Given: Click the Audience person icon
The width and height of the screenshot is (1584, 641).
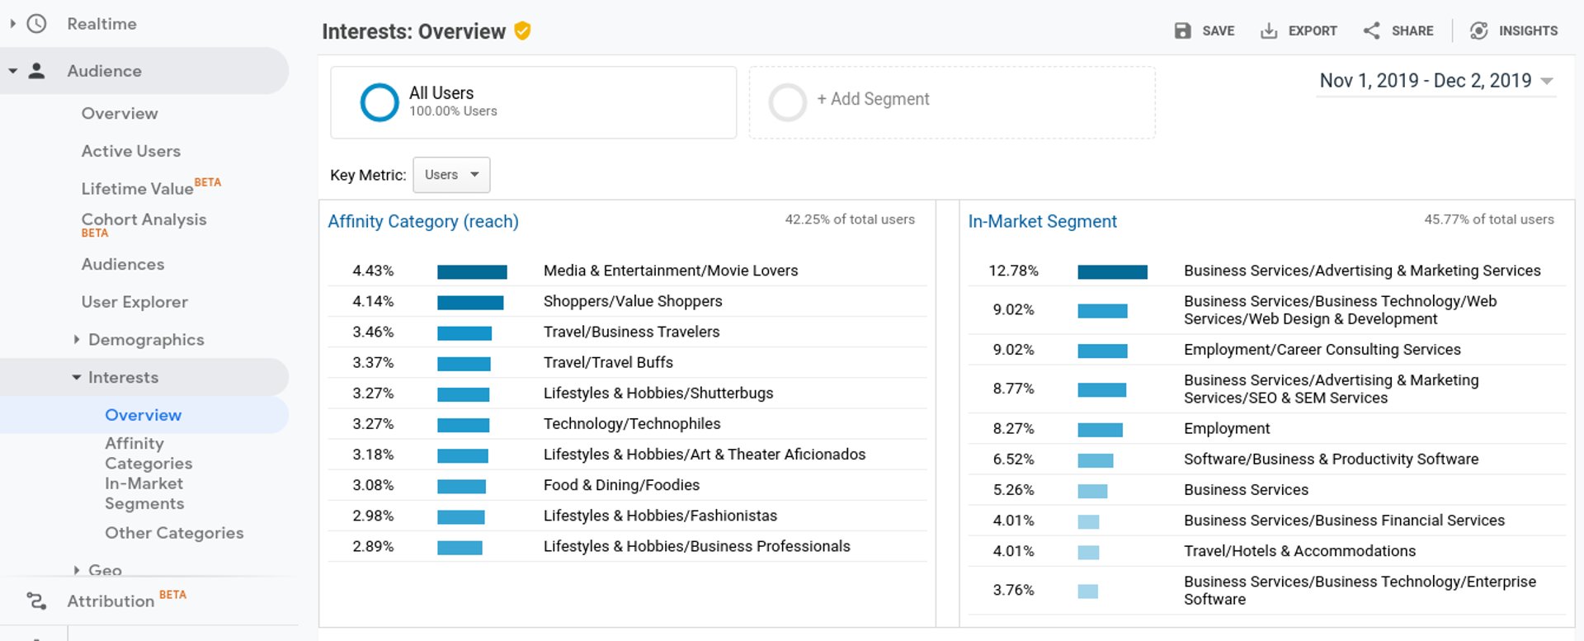Looking at the screenshot, I should (36, 71).
